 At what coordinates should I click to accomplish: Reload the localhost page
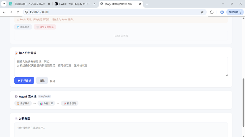(18, 12)
